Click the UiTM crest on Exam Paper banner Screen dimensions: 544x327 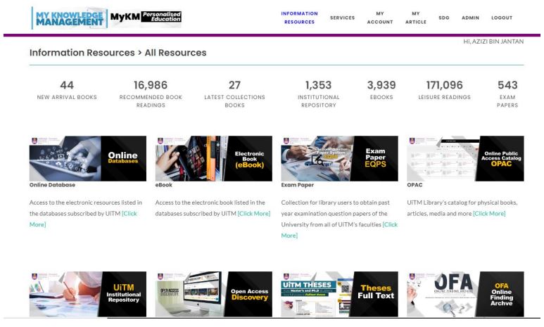286,141
